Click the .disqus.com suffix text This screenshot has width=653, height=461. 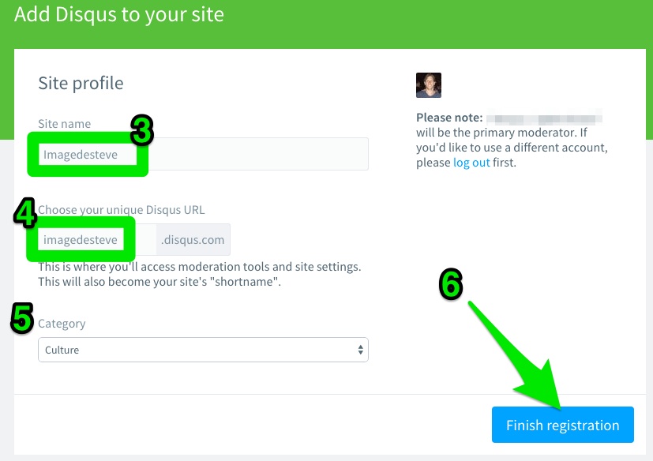point(193,240)
